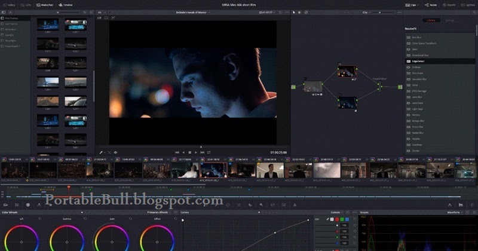Open the Gallery panel button
Viewport: 478px width, 251px height.
tap(9, 5)
